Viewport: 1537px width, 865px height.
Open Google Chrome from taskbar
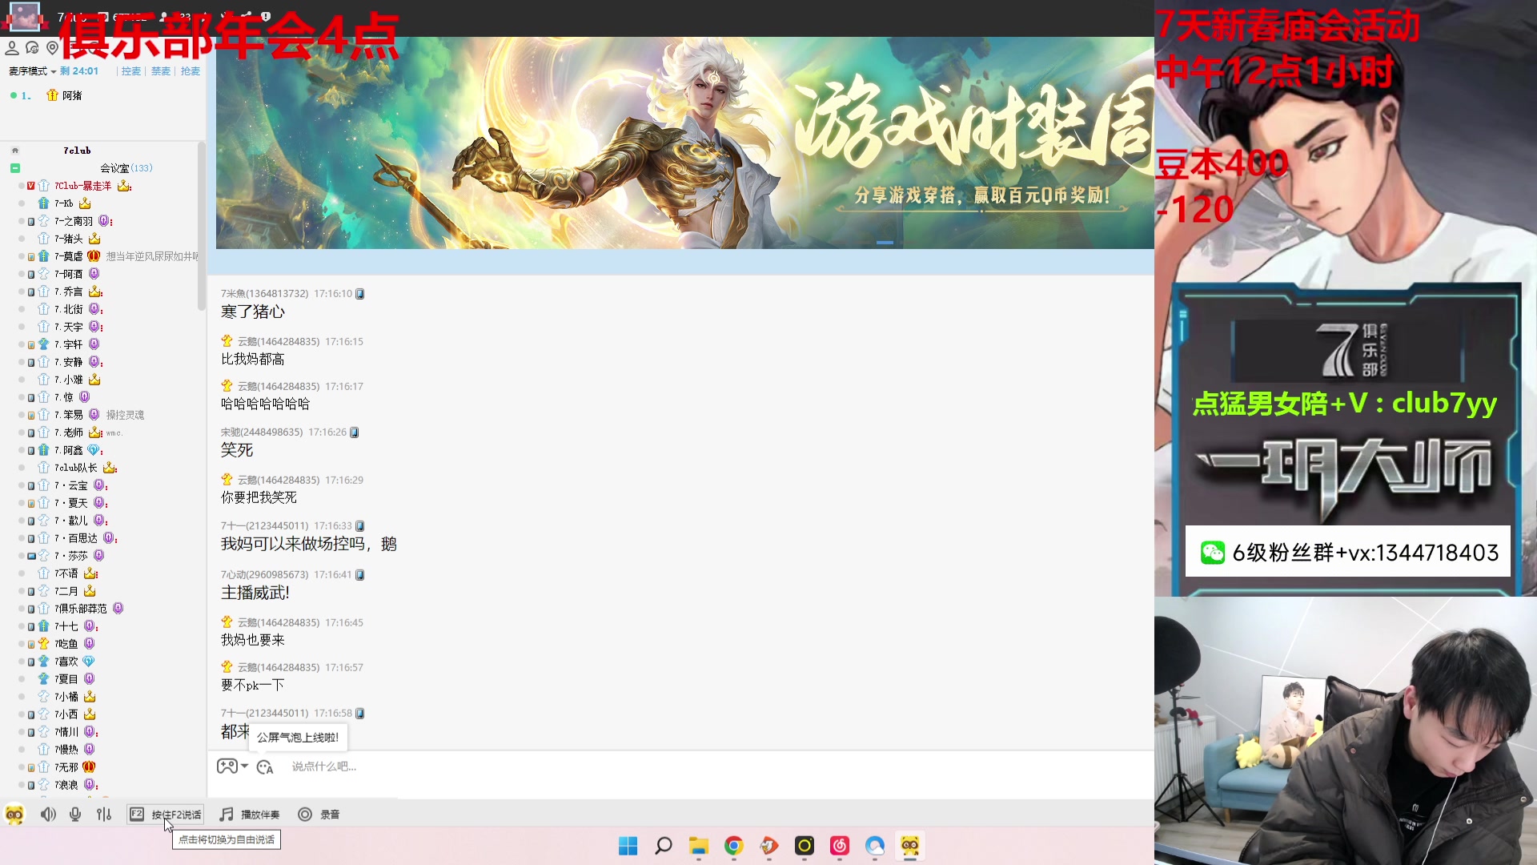coord(734,846)
